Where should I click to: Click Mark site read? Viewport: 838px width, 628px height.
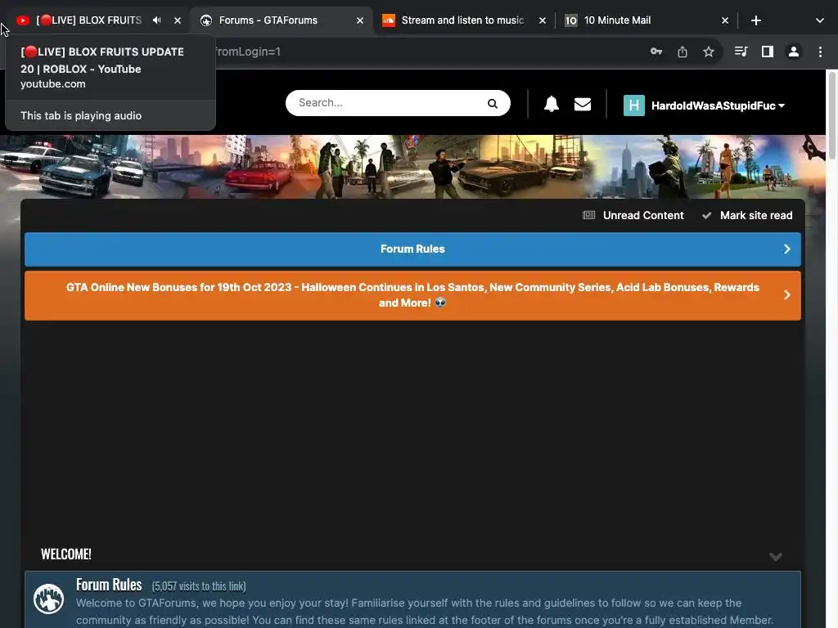pos(748,215)
